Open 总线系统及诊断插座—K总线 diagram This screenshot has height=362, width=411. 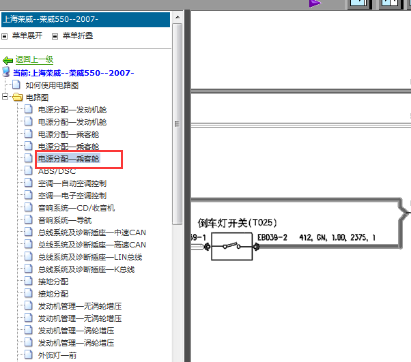click(86, 269)
